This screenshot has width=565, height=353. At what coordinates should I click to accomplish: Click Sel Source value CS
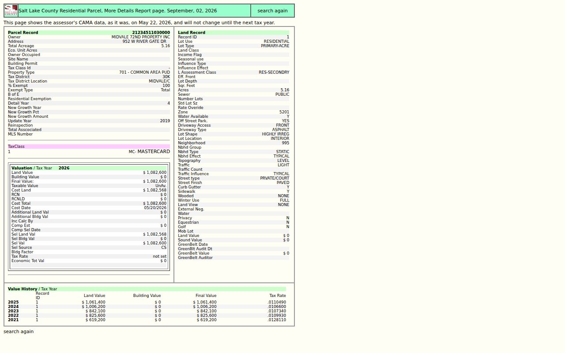click(x=164, y=248)
